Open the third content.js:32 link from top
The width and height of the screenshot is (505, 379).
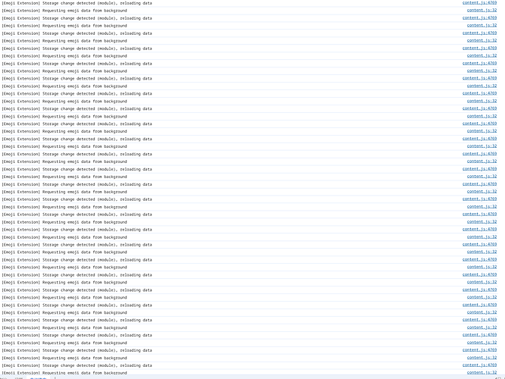click(481, 41)
